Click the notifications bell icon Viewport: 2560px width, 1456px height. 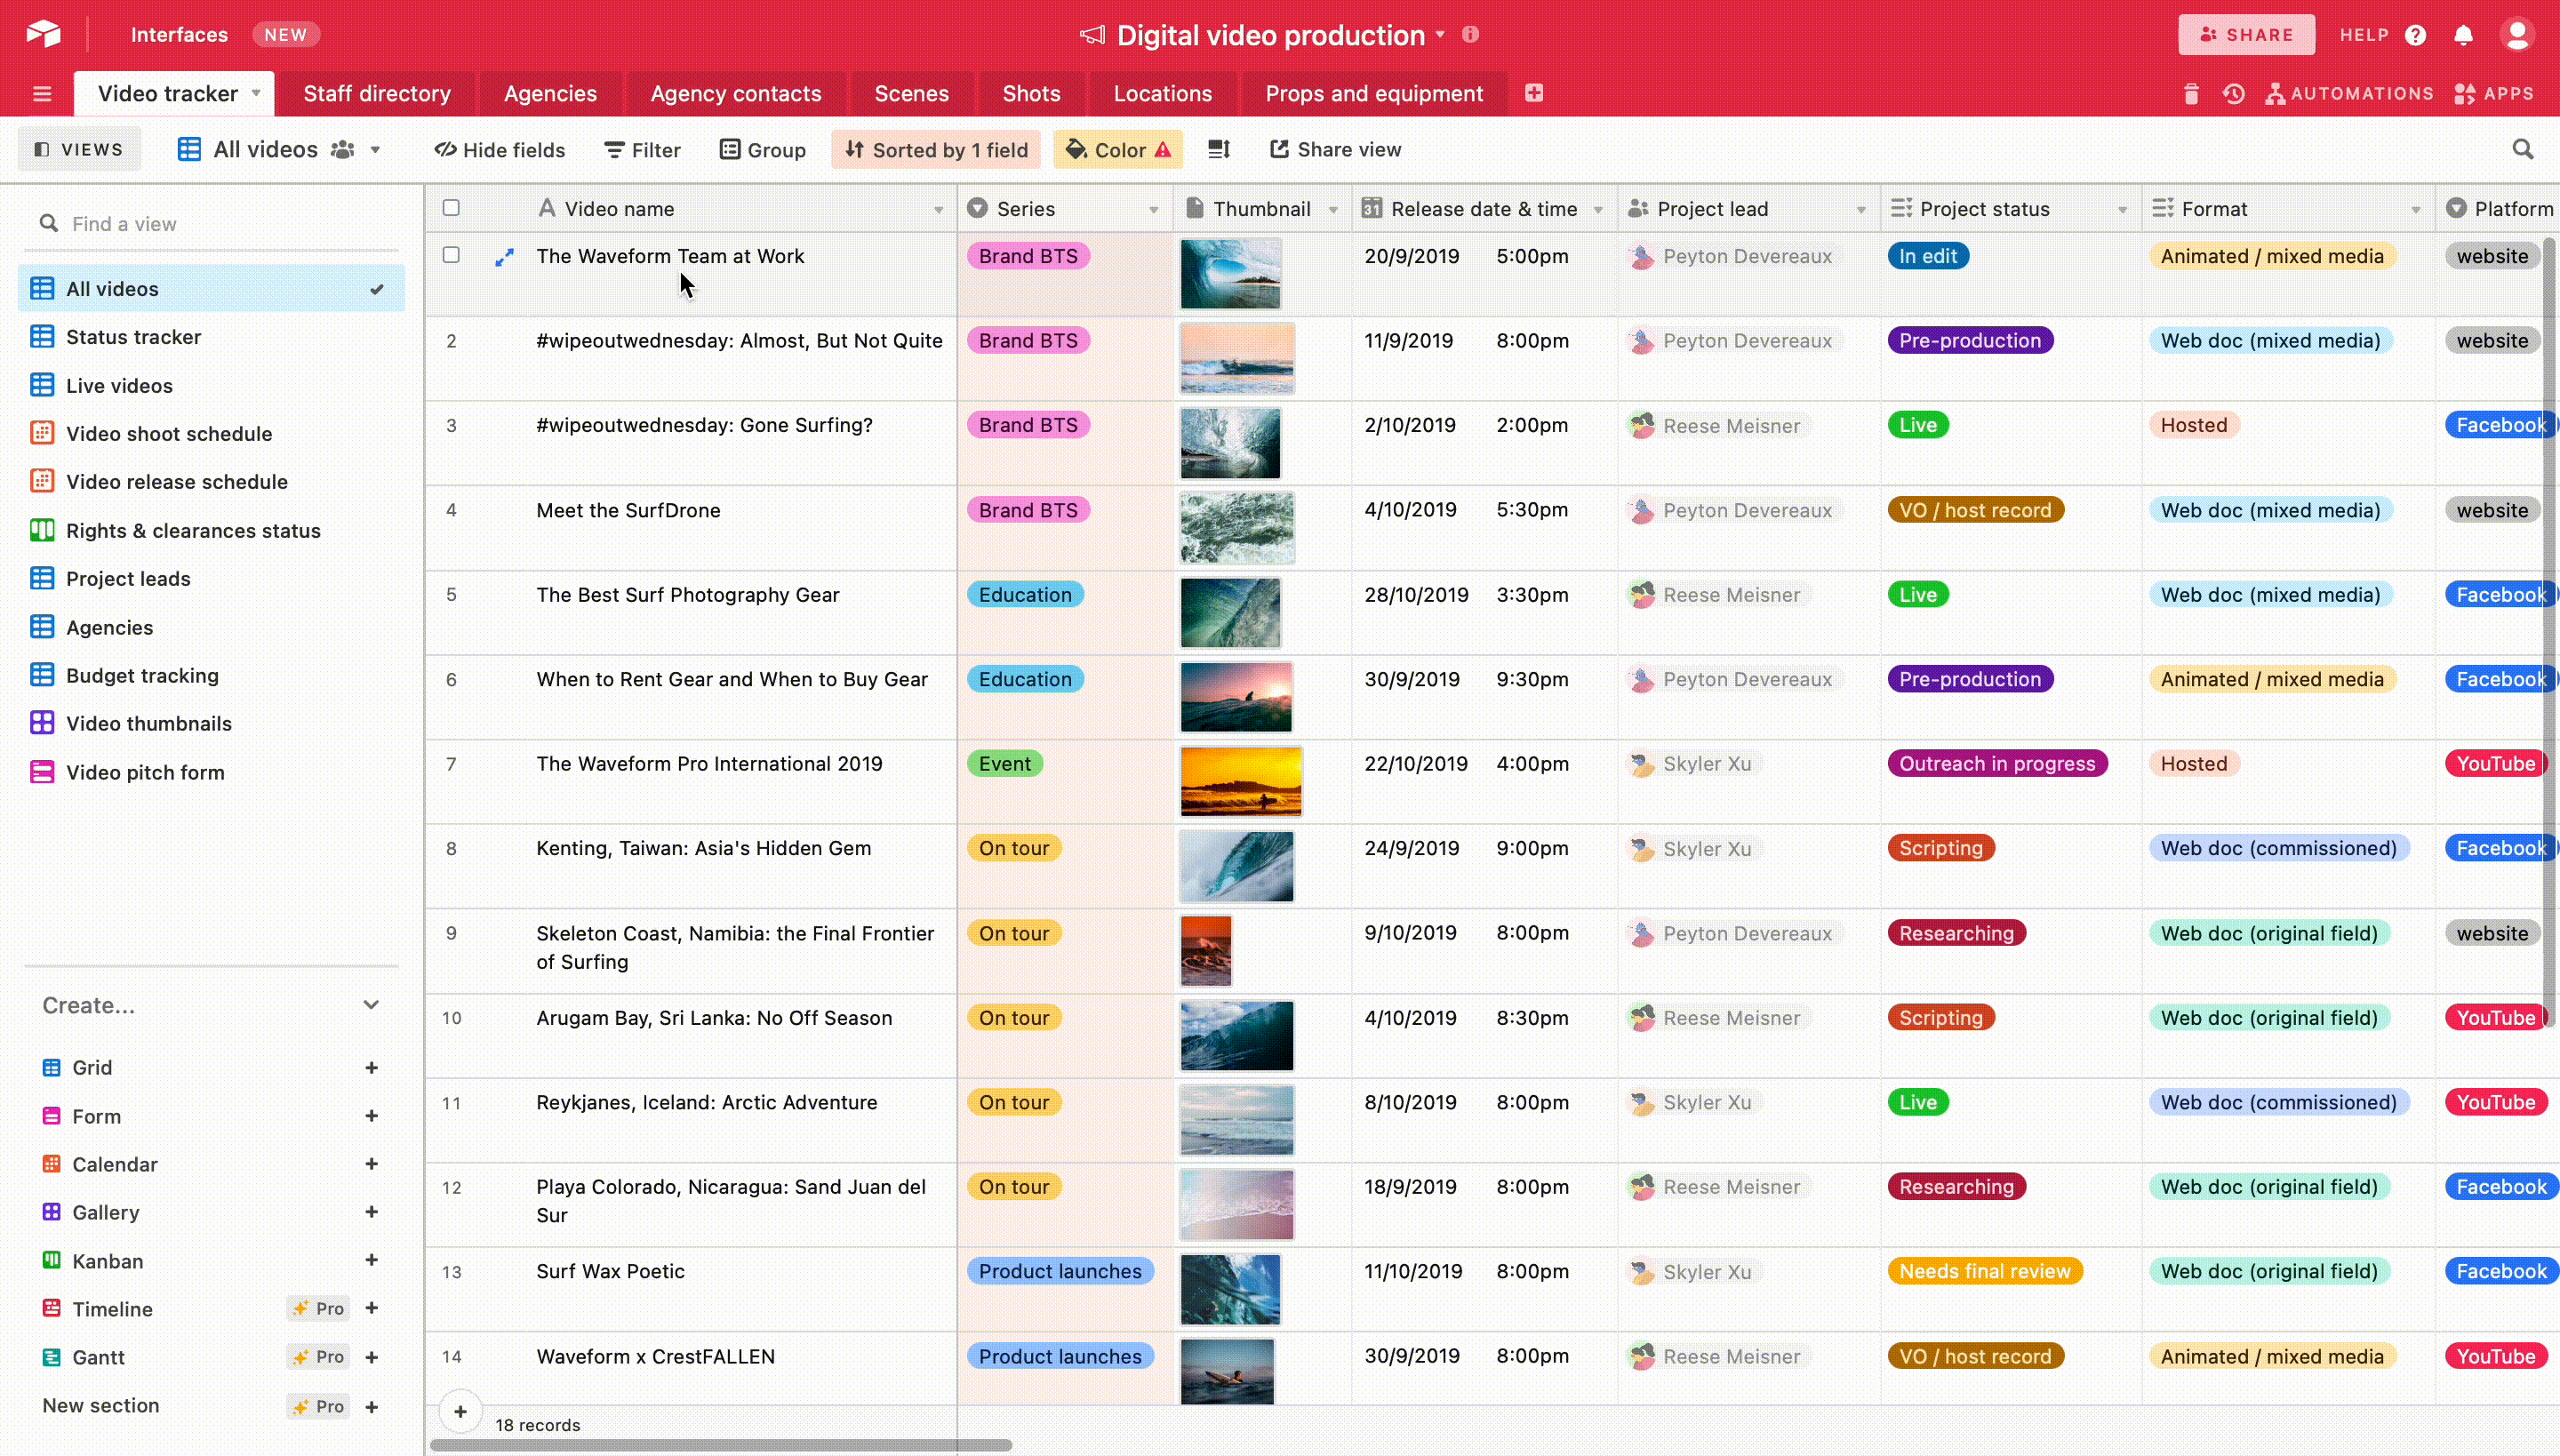[2463, 35]
